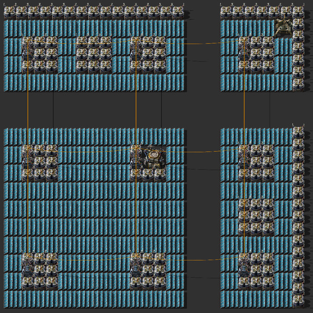Image resolution: width=313 pixels, height=313 pixels.
Task: Pick the substation in the upper-left accumulator cluster
Action: tap(28, 54)
